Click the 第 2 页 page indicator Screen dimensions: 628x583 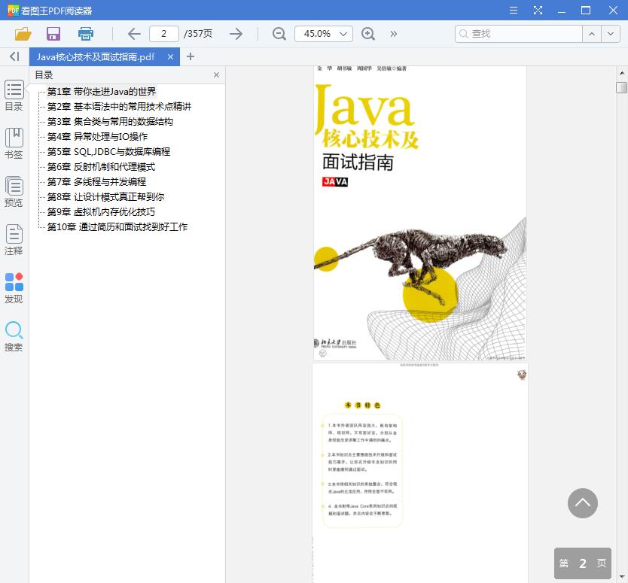coord(582,563)
